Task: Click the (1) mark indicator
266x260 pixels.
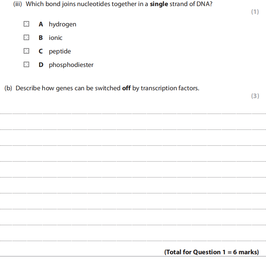Action: tap(255, 12)
